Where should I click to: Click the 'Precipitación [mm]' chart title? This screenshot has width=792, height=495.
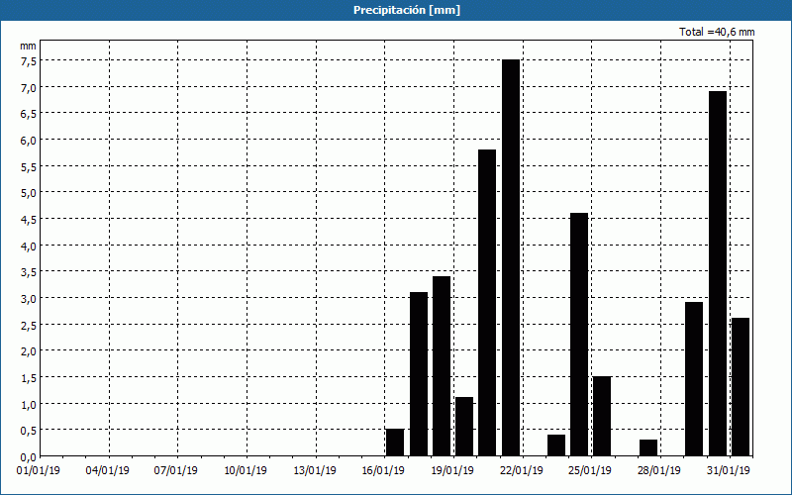click(x=407, y=10)
